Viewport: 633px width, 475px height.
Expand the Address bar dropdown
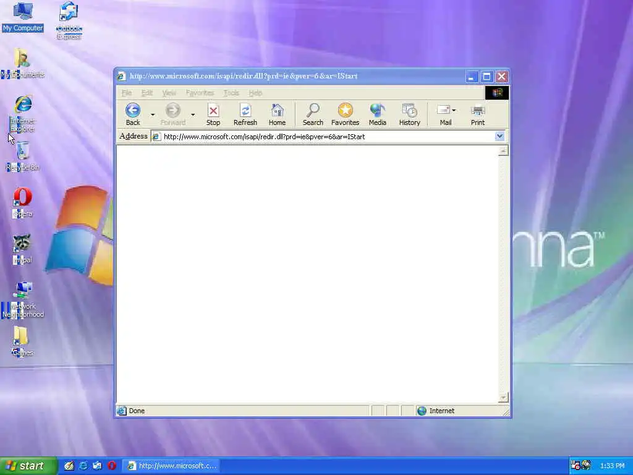point(499,136)
